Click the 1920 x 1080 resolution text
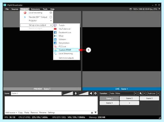 [x=145, y=9]
